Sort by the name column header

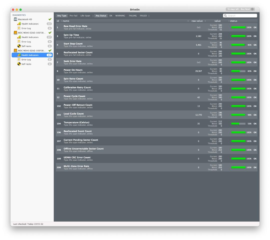66,21
